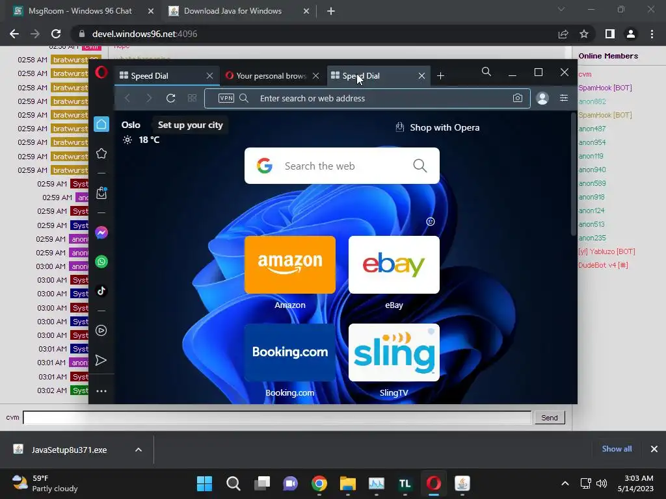The width and height of the screenshot is (666, 499).
Task: Launch TikTok from Opera sidebar
Action: click(x=101, y=290)
